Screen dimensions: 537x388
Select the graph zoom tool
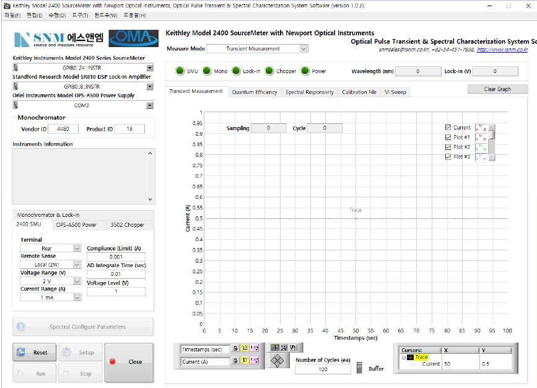click(x=284, y=347)
